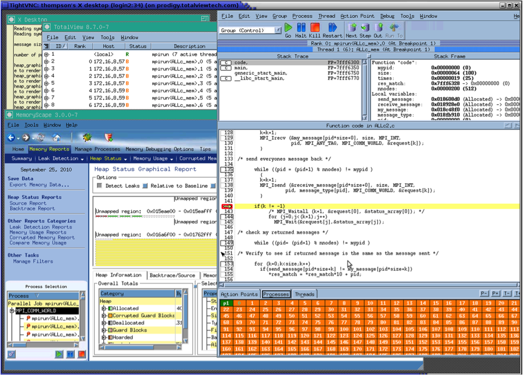The image size is (523, 375).
Task: Click the red Kill icon
Action: click(x=315, y=27)
